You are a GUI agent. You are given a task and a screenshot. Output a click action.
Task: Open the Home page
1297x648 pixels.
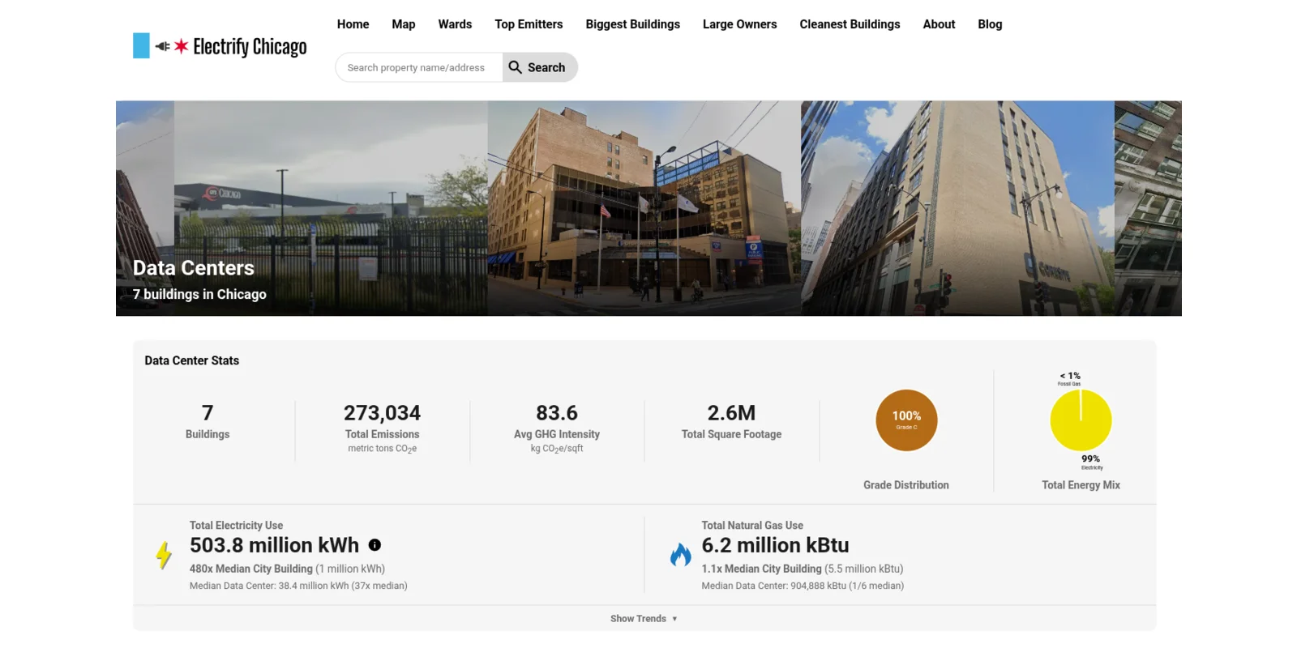(x=353, y=24)
